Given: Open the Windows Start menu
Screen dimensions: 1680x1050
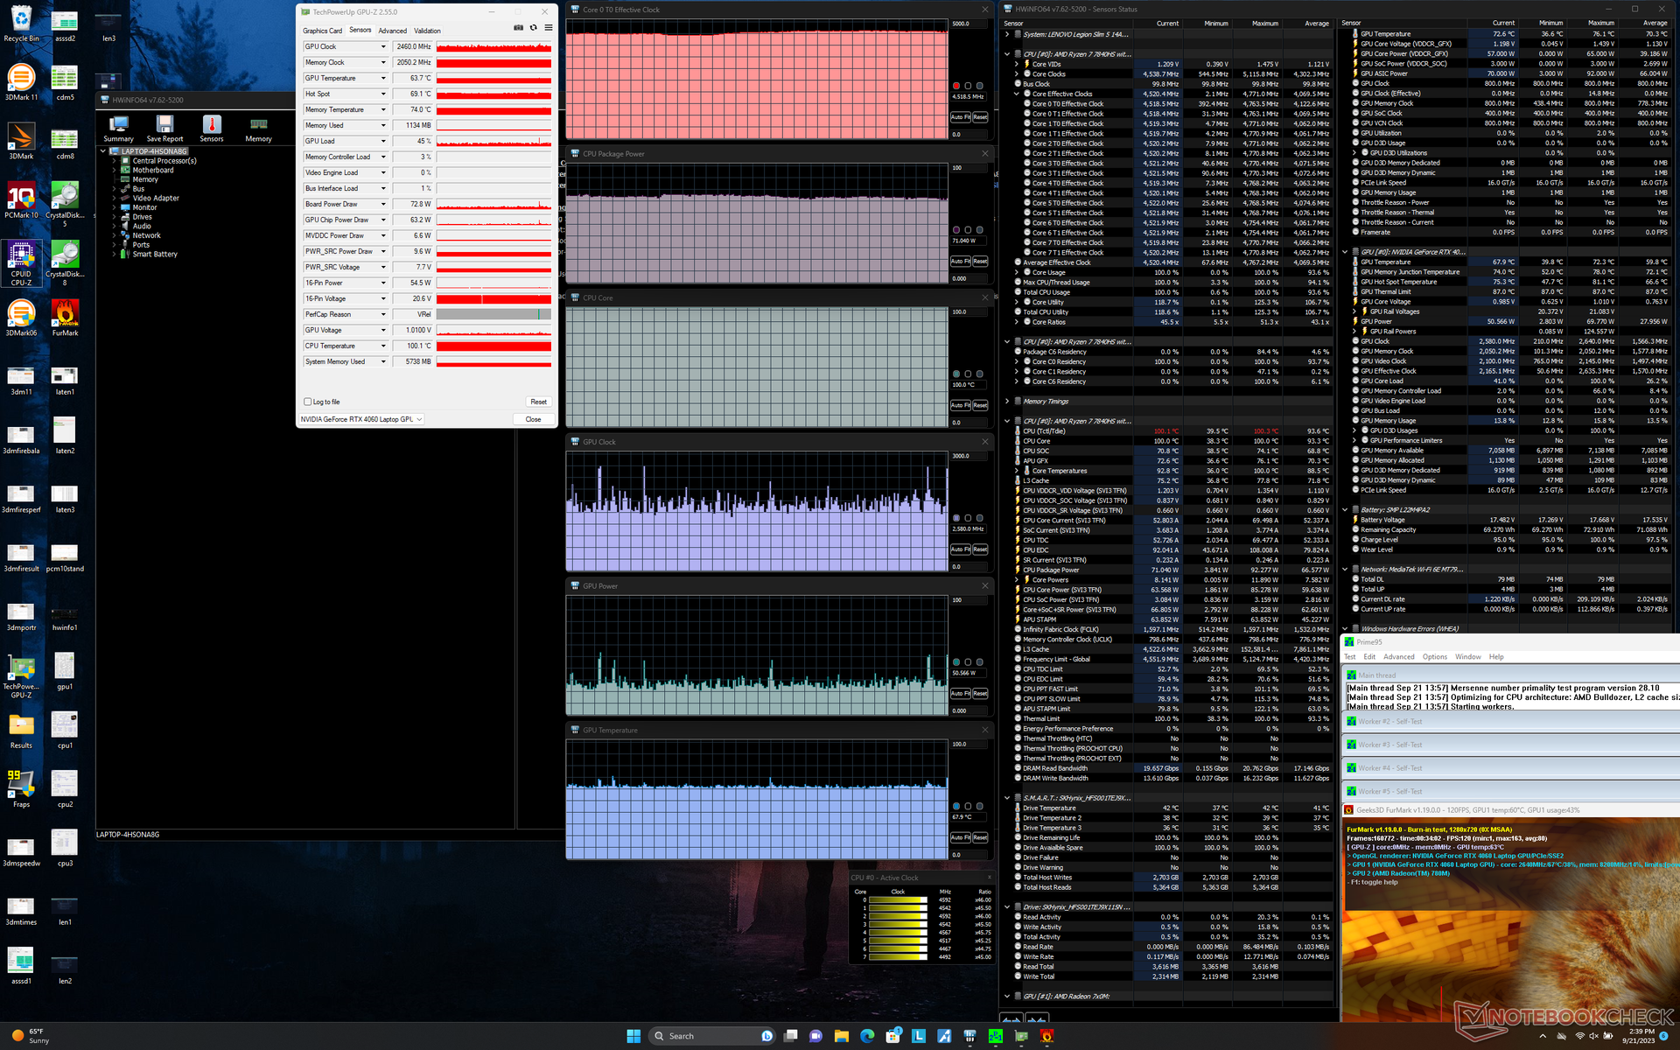Looking at the screenshot, I should (633, 1036).
